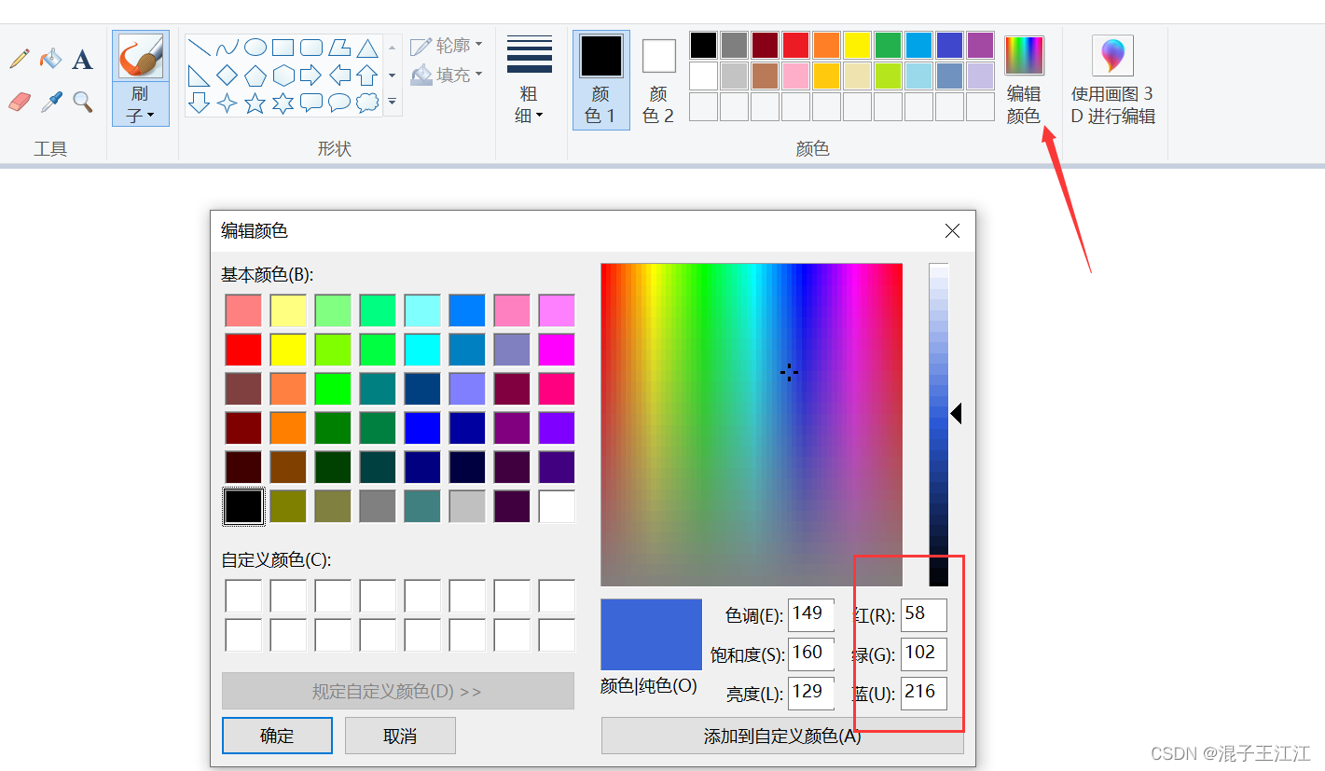
Task: Activate Color 1 (颜色 1) selector
Action: [600, 80]
